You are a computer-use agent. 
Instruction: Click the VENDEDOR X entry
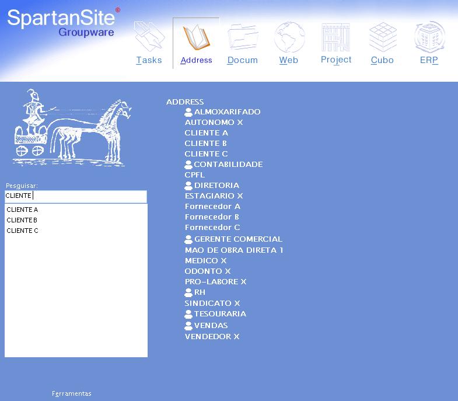(x=212, y=336)
